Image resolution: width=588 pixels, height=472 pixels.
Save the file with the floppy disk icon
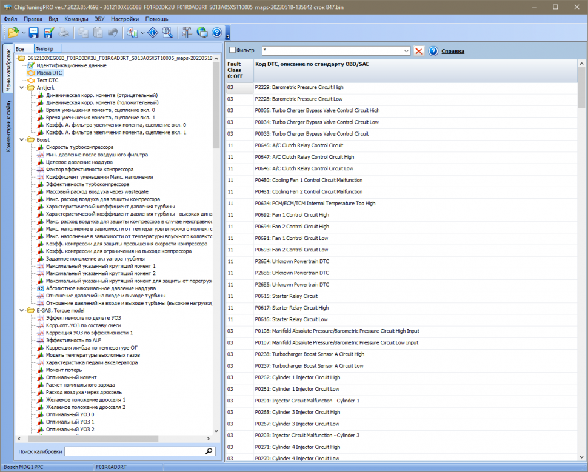click(x=34, y=33)
